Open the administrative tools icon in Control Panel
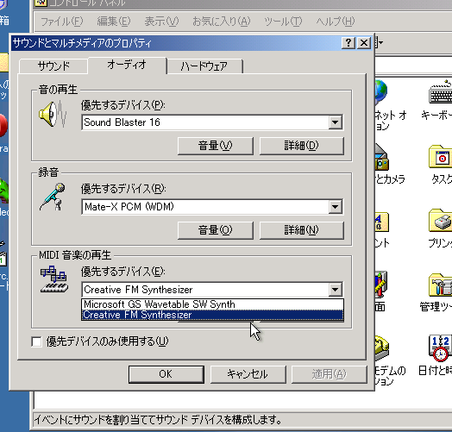The width and height of the screenshot is (452, 432). click(x=441, y=285)
